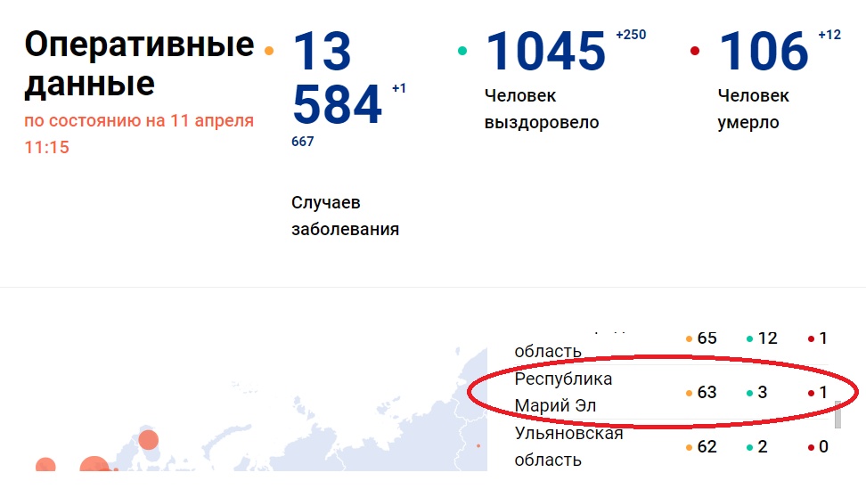Click the orange dot beside the case count
Image resolution: width=866 pixels, height=489 pixels.
point(269,50)
